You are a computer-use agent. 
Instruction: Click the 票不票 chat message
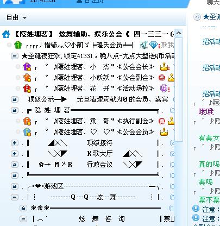(x=209, y=200)
